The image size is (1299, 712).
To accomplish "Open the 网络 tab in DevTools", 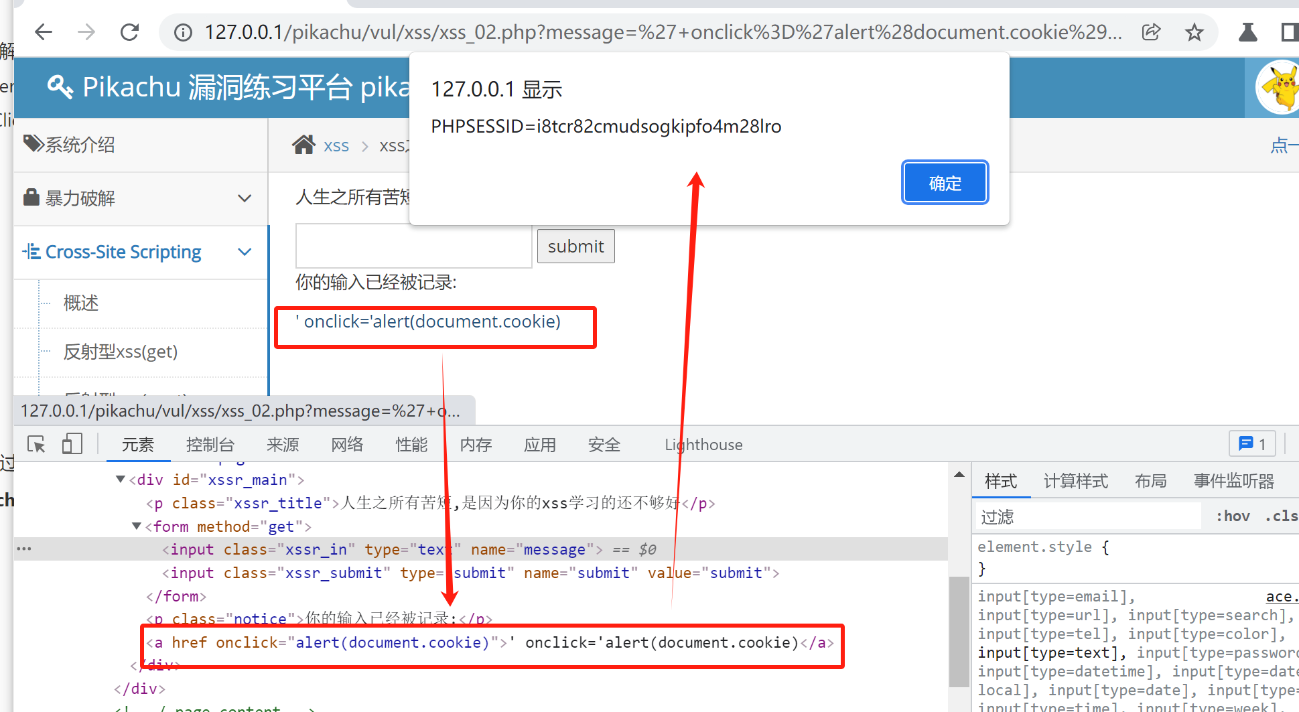I will [347, 445].
